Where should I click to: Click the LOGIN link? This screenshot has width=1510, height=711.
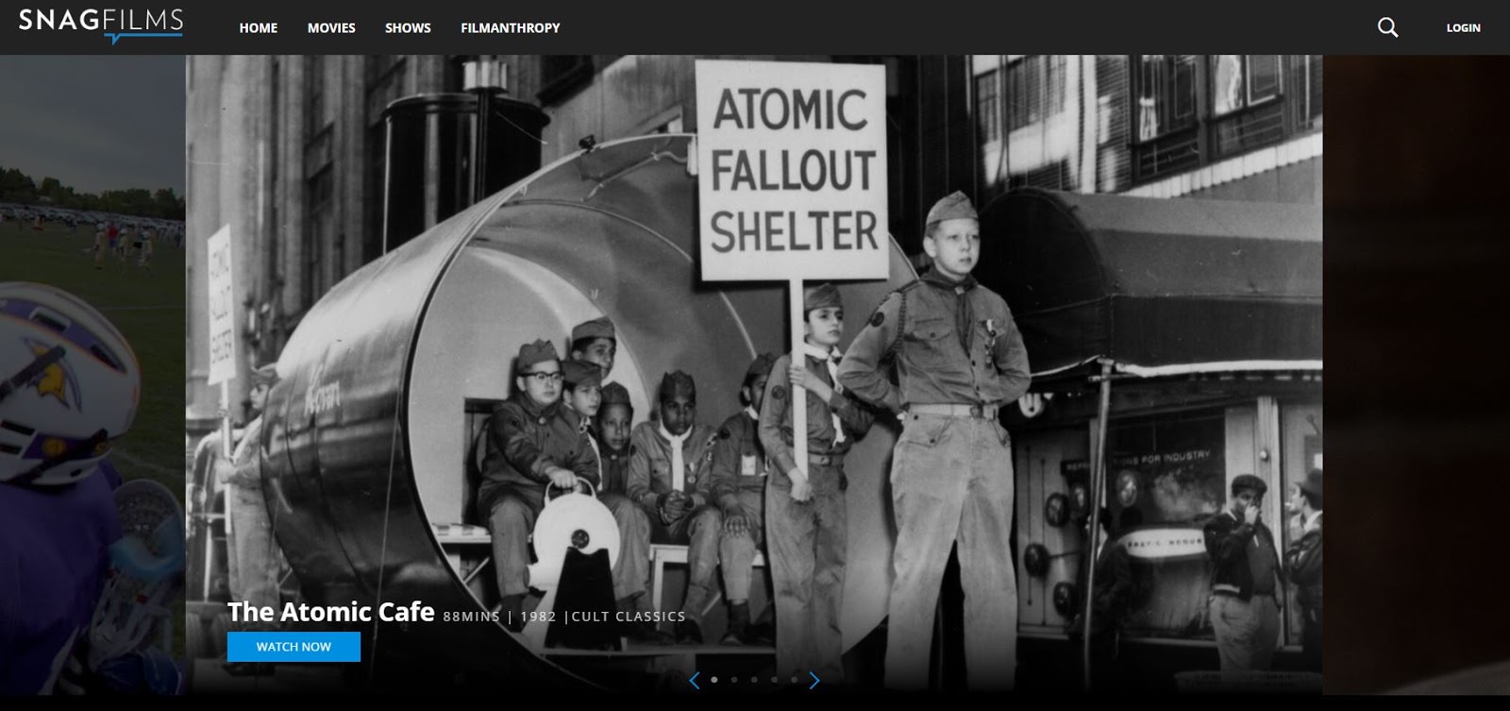click(x=1463, y=28)
